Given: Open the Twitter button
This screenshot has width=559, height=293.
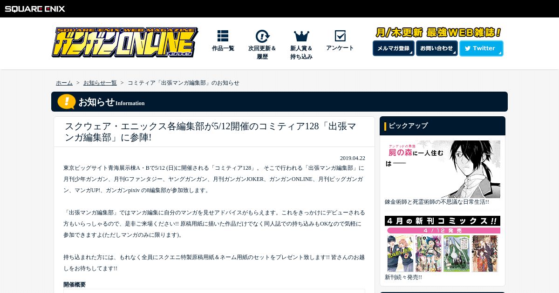Looking at the screenshot, I should coord(481,48).
